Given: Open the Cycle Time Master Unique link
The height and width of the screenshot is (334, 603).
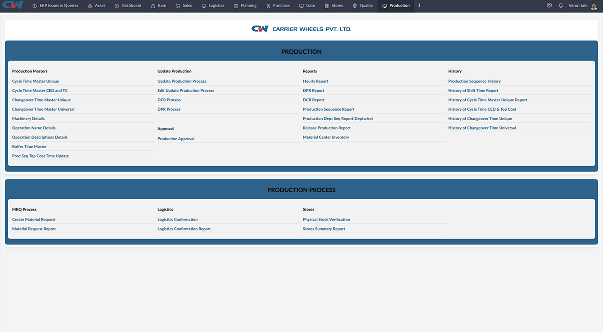Looking at the screenshot, I should point(36,81).
